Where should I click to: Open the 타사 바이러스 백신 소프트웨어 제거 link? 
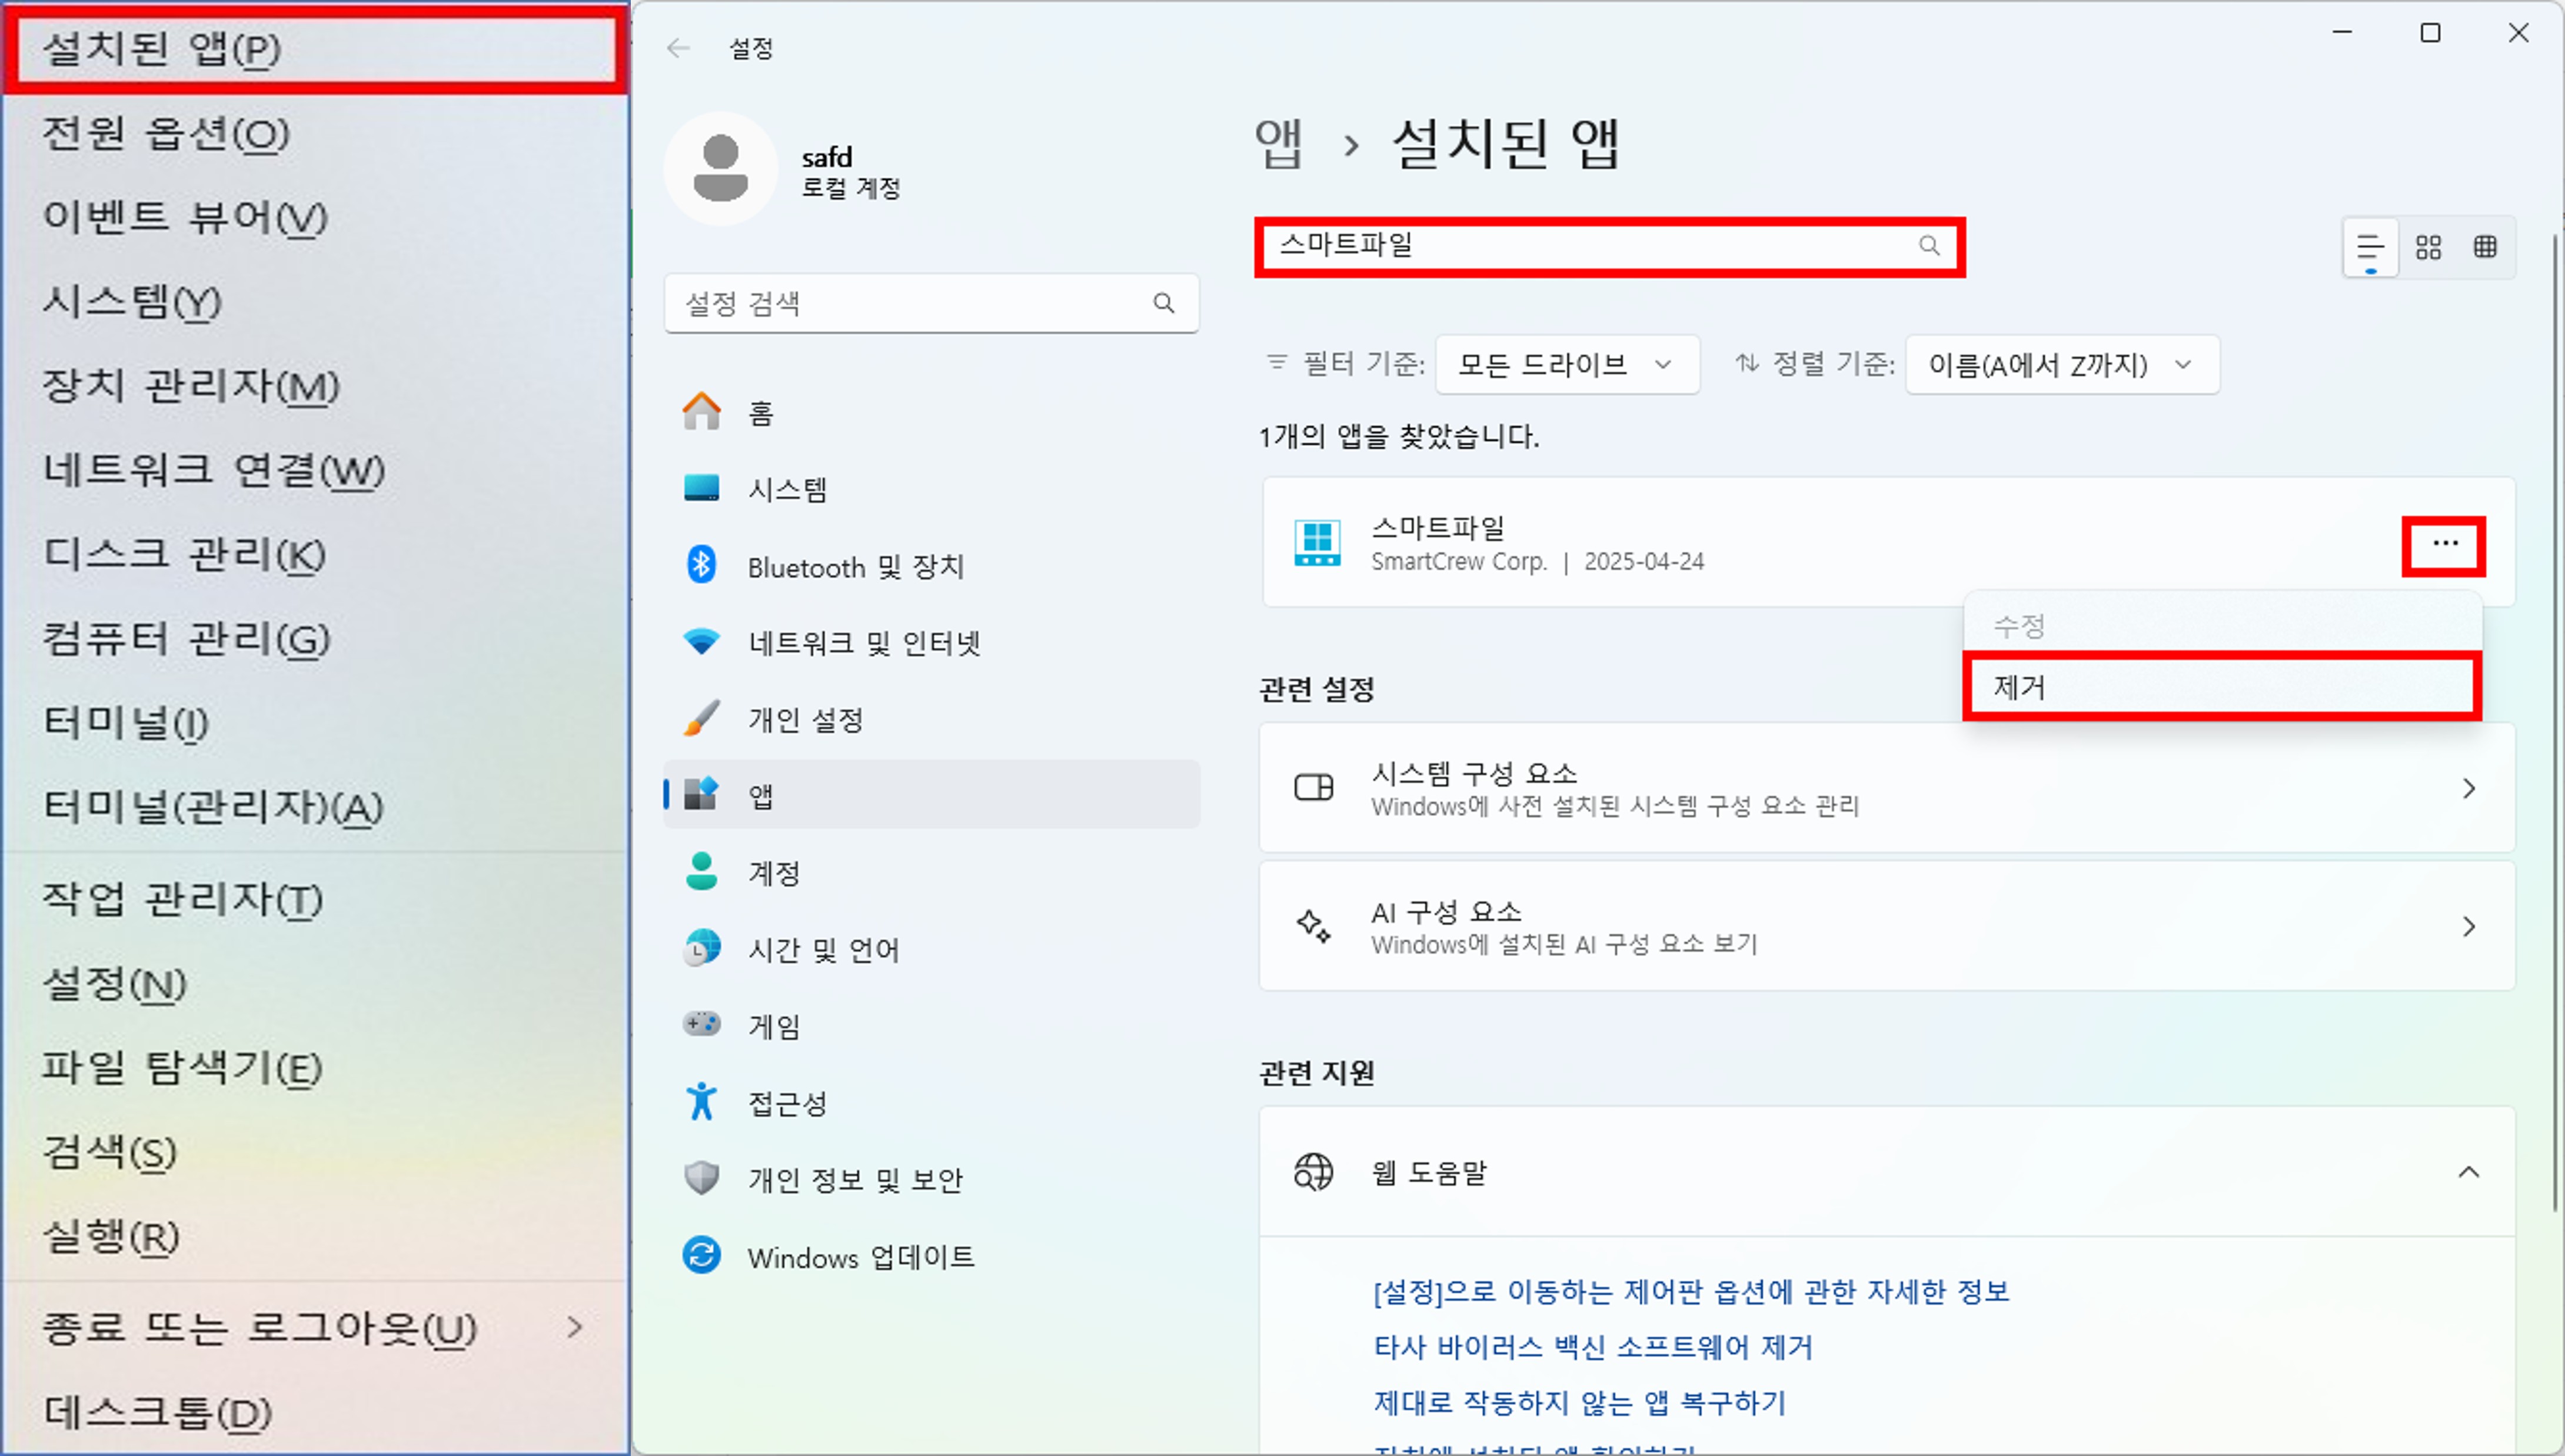tap(1592, 1347)
